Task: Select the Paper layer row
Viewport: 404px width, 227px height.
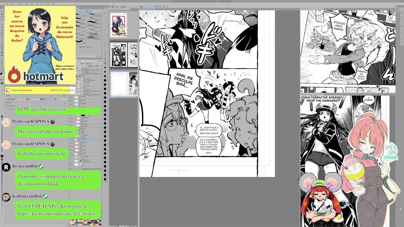Action: 87,165
